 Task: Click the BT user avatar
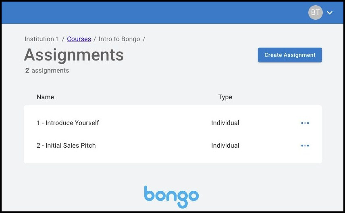tap(315, 13)
